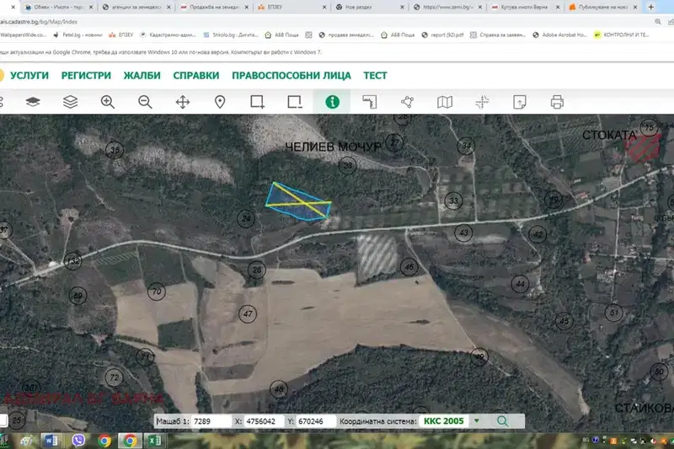
Task: Choose the remove rectangle selection tool
Action: pos(295,102)
